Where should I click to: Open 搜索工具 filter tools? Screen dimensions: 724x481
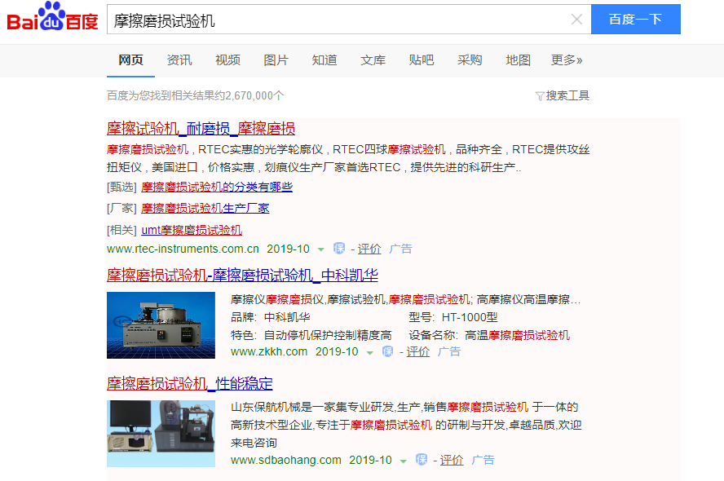(567, 95)
